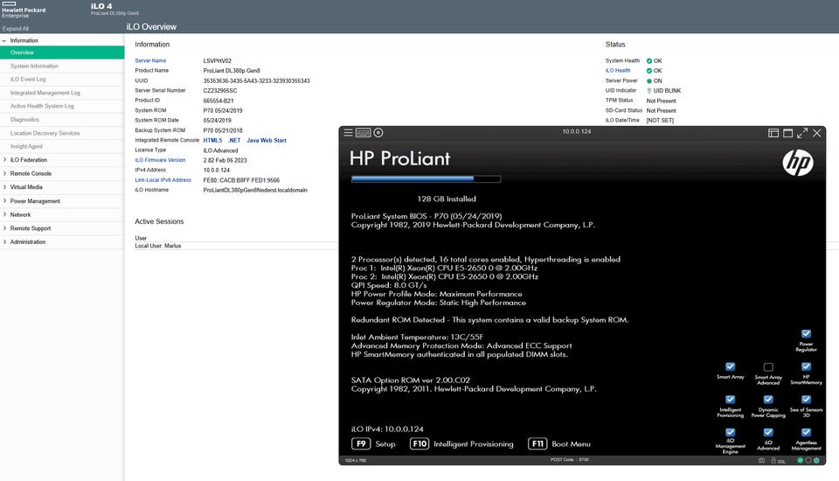Open the remote console hamburger menu

(x=349, y=133)
